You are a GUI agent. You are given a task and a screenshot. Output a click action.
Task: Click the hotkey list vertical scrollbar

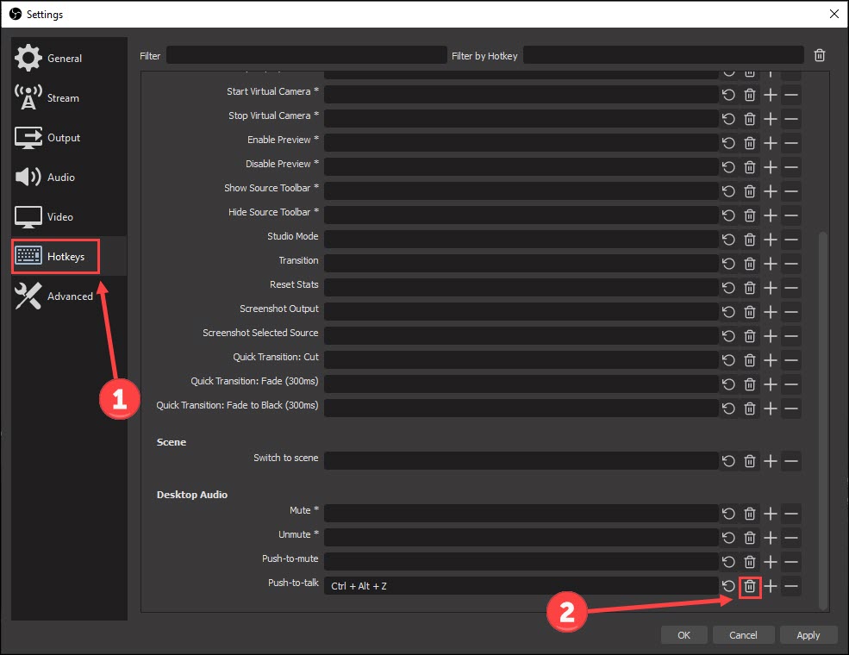tap(822, 414)
